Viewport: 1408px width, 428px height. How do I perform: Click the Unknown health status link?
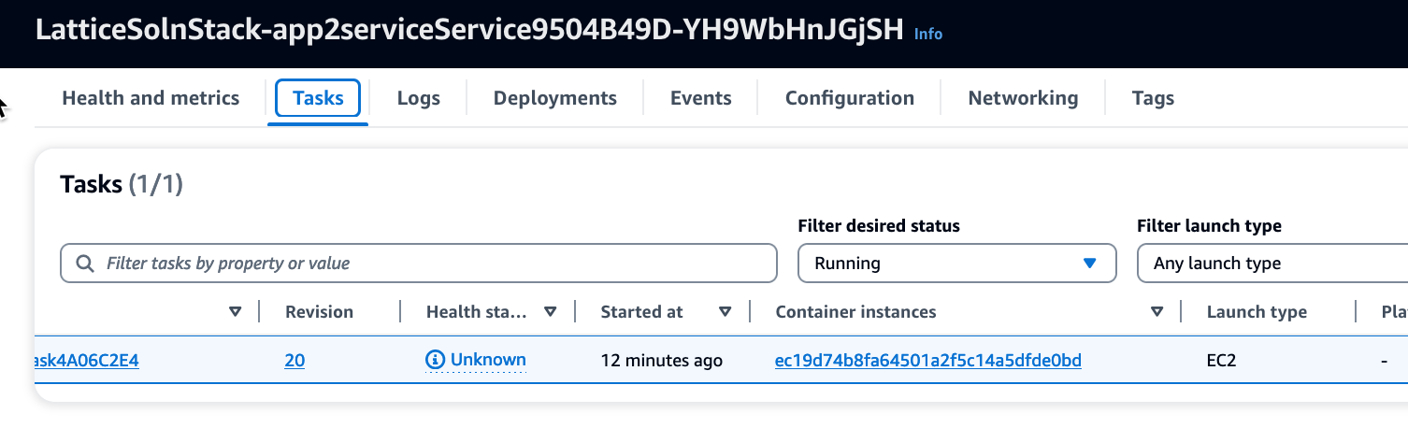(x=488, y=360)
